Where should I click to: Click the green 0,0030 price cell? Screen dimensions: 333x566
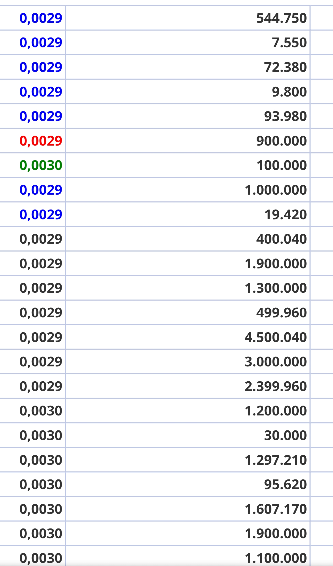(x=41, y=165)
